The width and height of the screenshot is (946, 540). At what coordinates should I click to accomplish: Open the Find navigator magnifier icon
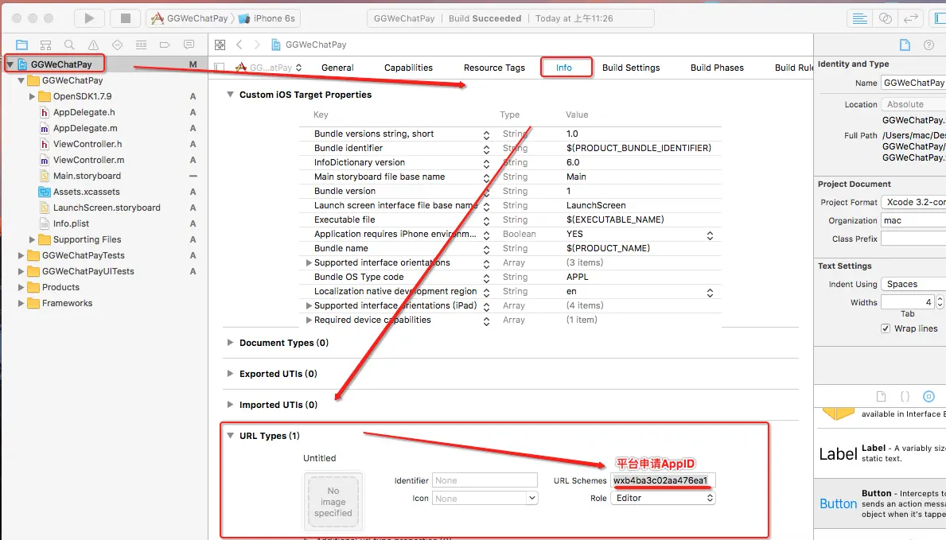[x=69, y=45]
